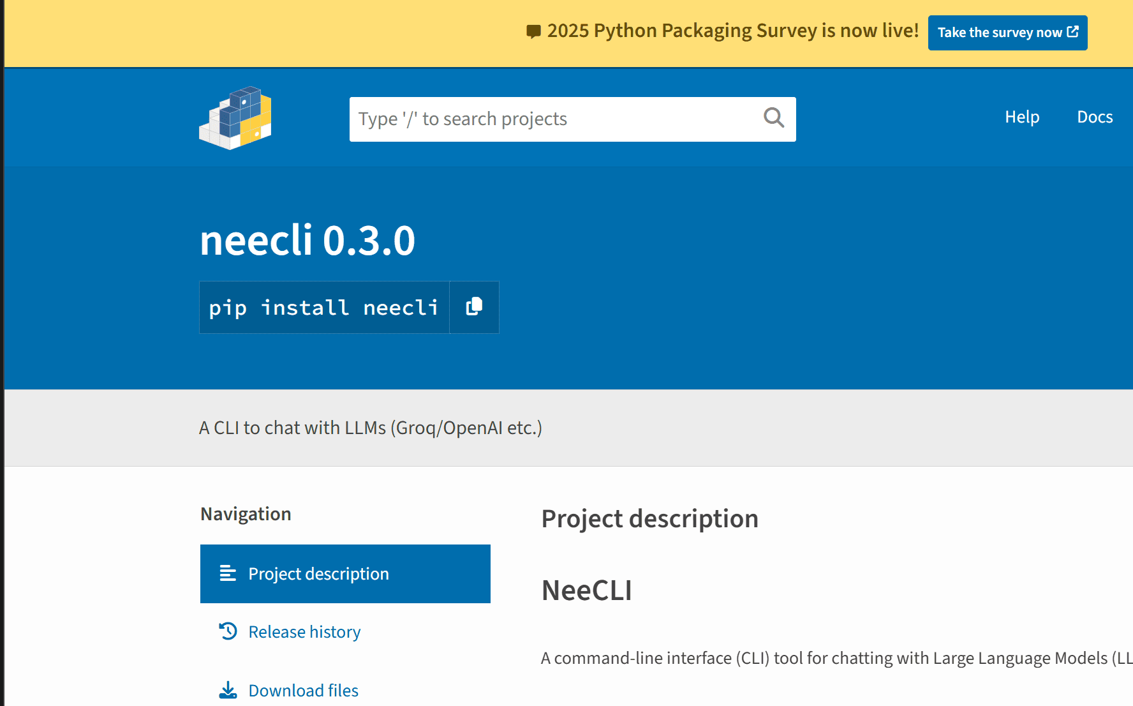The height and width of the screenshot is (706, 1133).
Task: Click the PyPI logo to go home
Action: 235,118
